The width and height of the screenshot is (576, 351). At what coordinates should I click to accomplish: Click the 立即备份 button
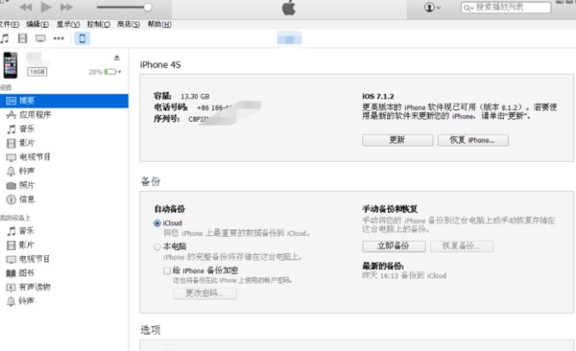pos(394,246)
